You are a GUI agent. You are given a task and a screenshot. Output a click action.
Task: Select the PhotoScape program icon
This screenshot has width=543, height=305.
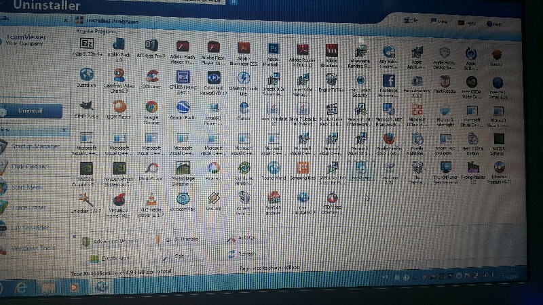coord(151,168)
